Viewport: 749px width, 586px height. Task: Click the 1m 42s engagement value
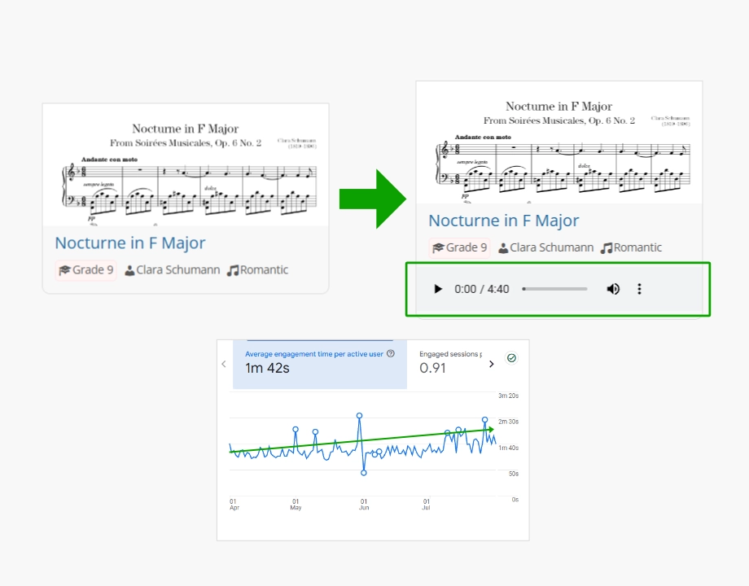pyautogui.click(x=267, y=368)
